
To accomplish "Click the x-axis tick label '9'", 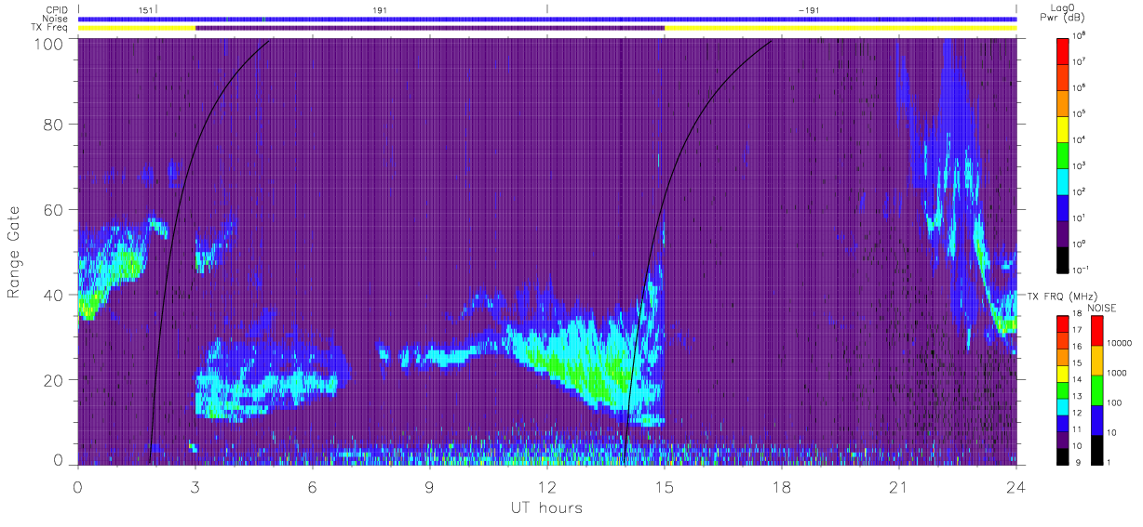I will (430, 487).
